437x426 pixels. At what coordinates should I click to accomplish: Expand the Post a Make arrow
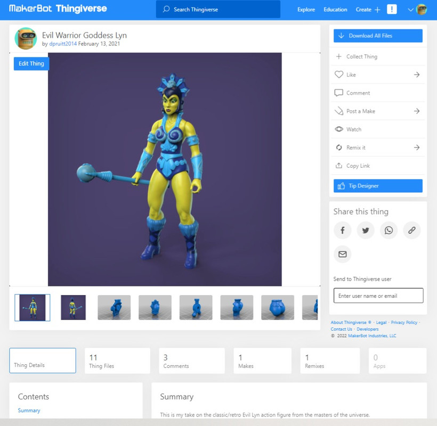[417, 111]
